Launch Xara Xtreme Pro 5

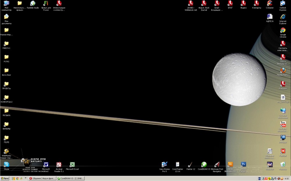pyautogui.click(x=164, y=167)
